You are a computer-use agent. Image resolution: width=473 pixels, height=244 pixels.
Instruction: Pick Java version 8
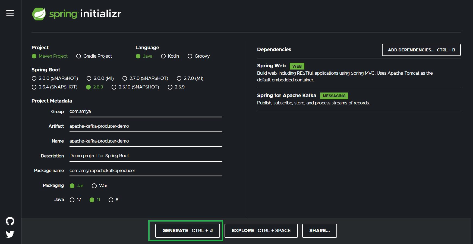click(x=113, y=200)
